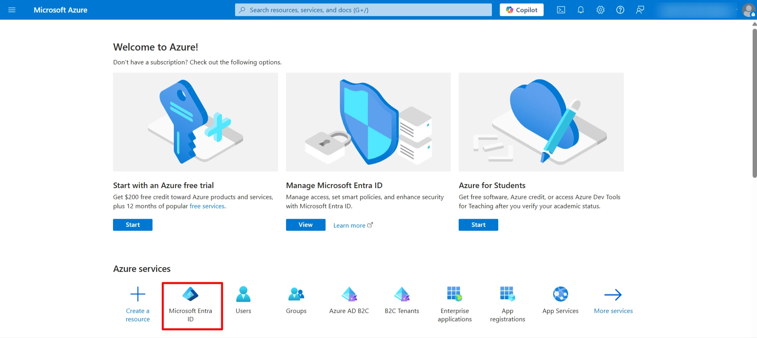Click the Microsoft Entra ID label text
The height and width of the screenshot is (338, 757).
click(x=190, y=315)
